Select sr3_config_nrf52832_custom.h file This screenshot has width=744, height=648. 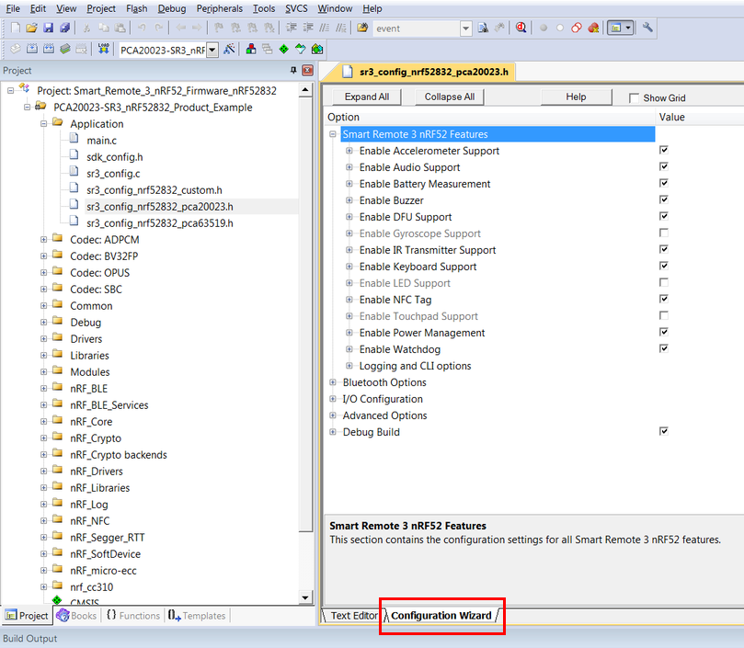click(x=155, y=190)
